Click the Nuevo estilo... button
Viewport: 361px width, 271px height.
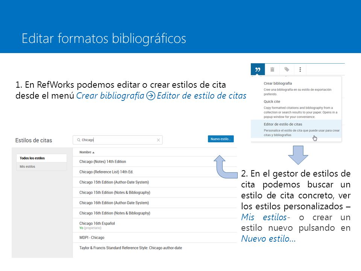tap(221, 139)
